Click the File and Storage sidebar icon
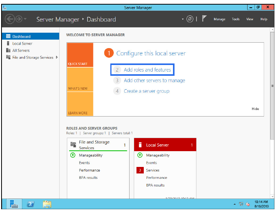Viewport: 276px width, 220px height. point(8,57)
